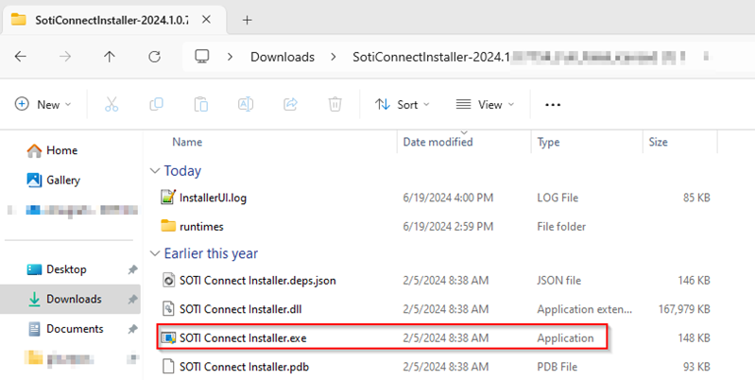Click the LOG File type cell
The height and width of the screenshot is (380, 755).
point(558,198)
